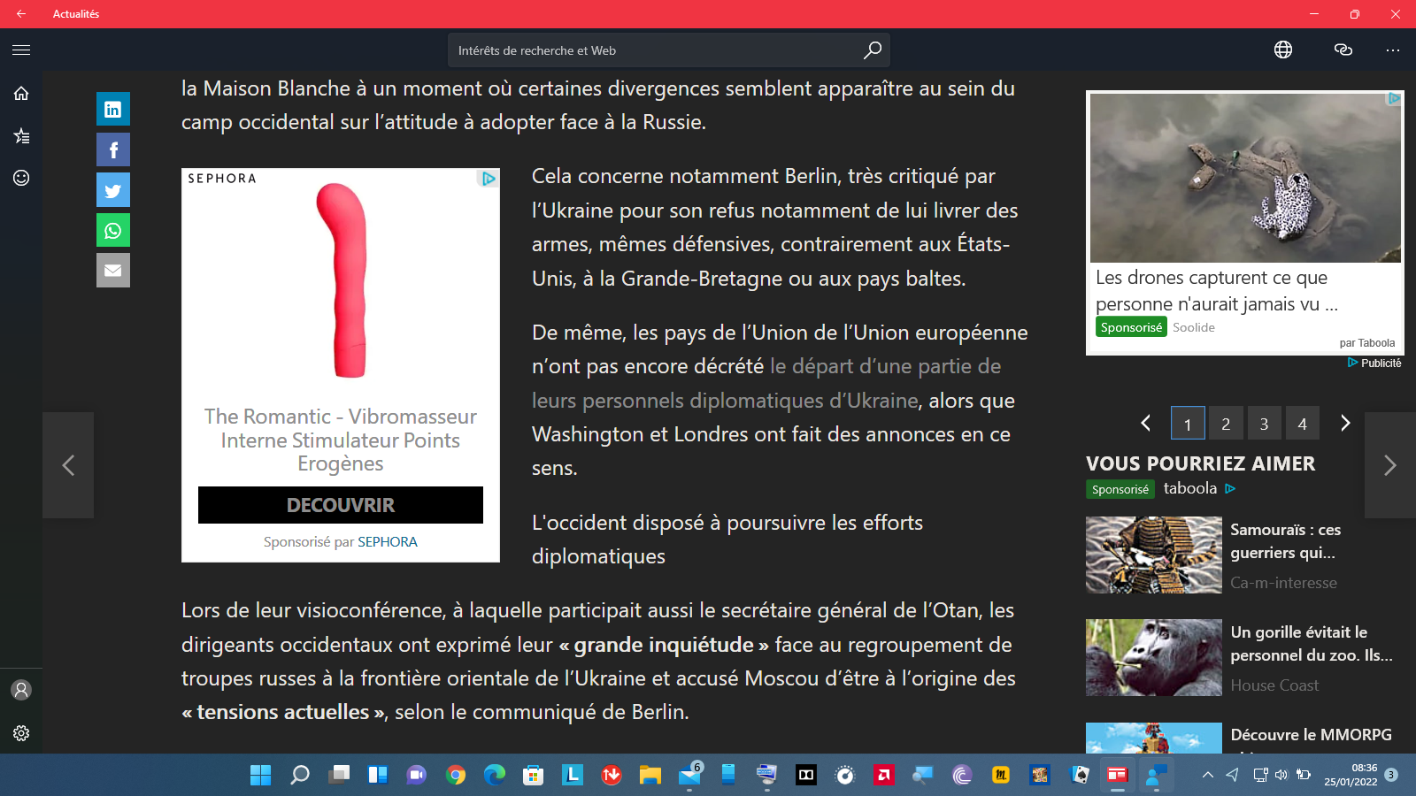This screenshot has width=1416, height=796.
Task: Share article via Twitter icon
Action: [x=113, y=190]
